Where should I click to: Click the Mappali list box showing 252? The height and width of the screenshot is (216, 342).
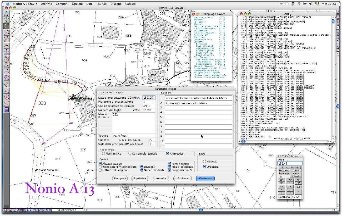point(134,123)
